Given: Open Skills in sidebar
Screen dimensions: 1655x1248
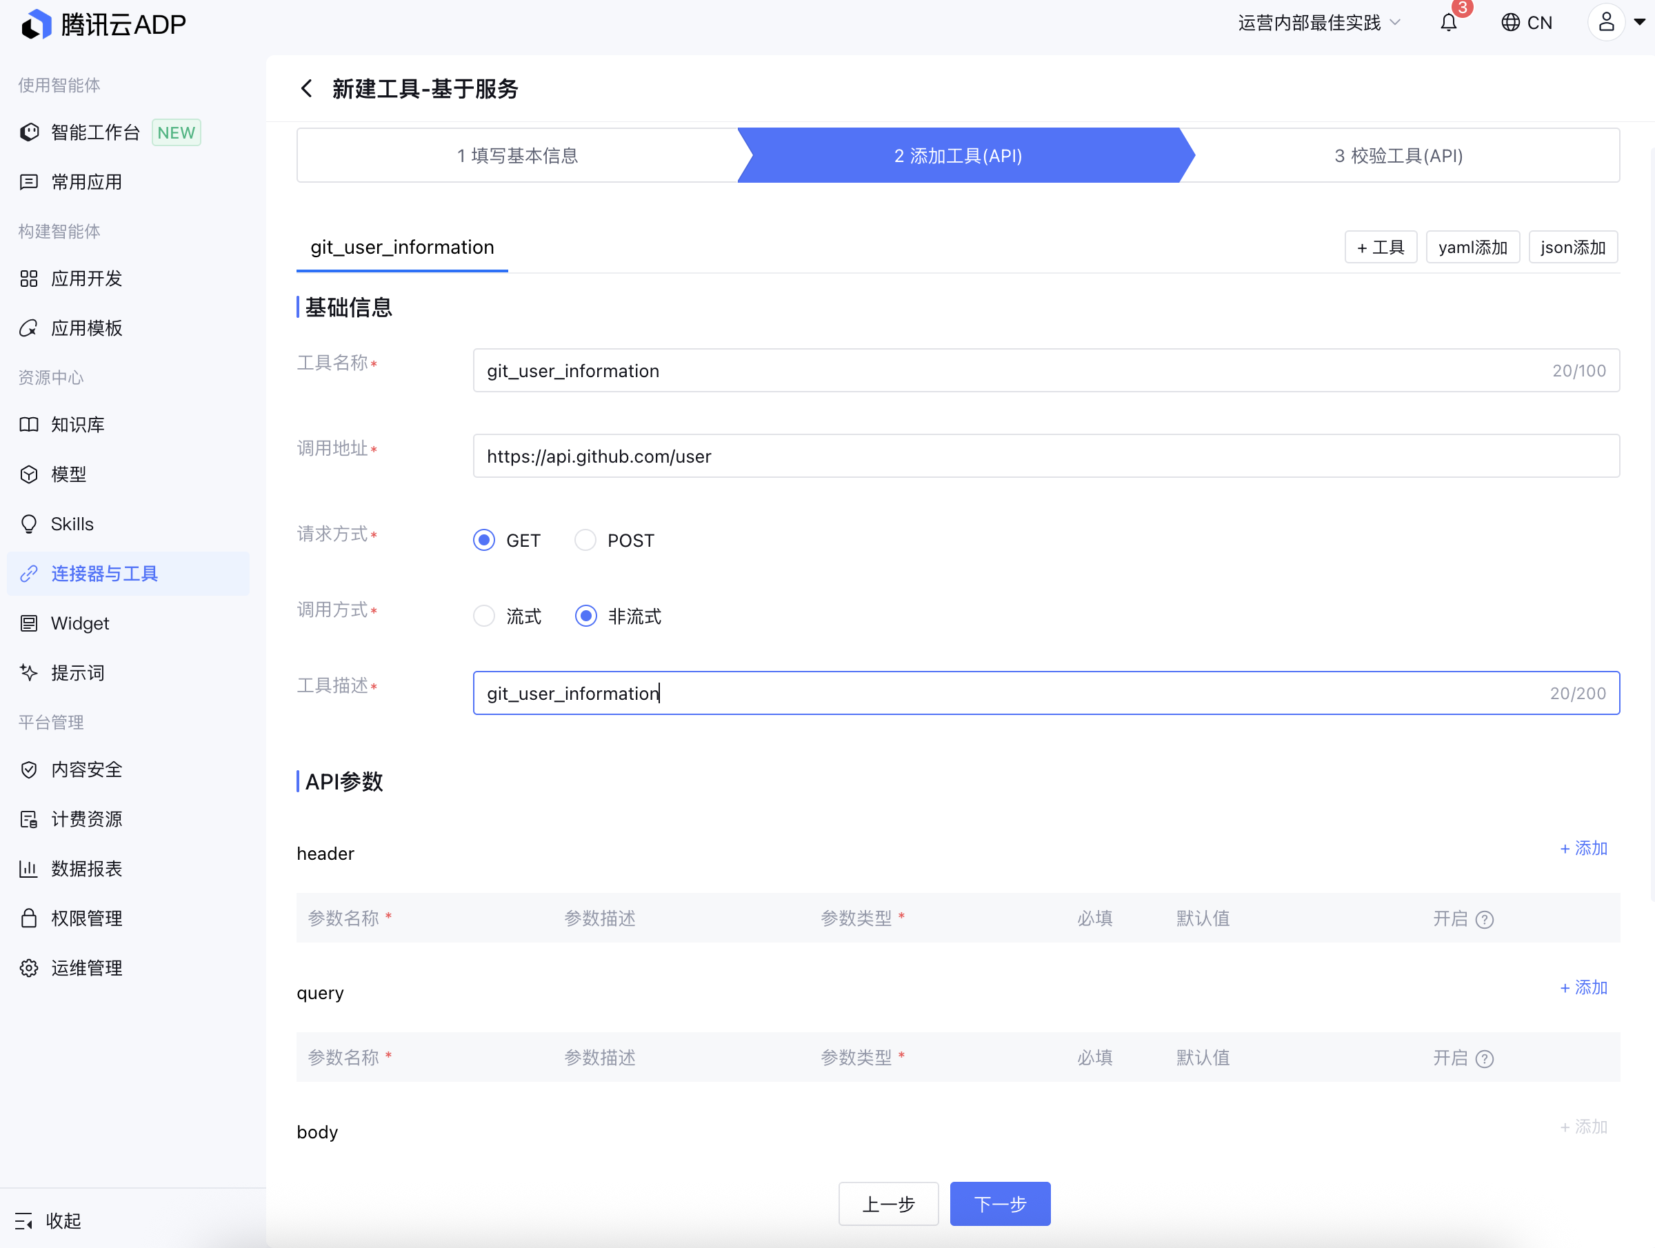Looking at the screenshot, I should (x=72, y=524).
